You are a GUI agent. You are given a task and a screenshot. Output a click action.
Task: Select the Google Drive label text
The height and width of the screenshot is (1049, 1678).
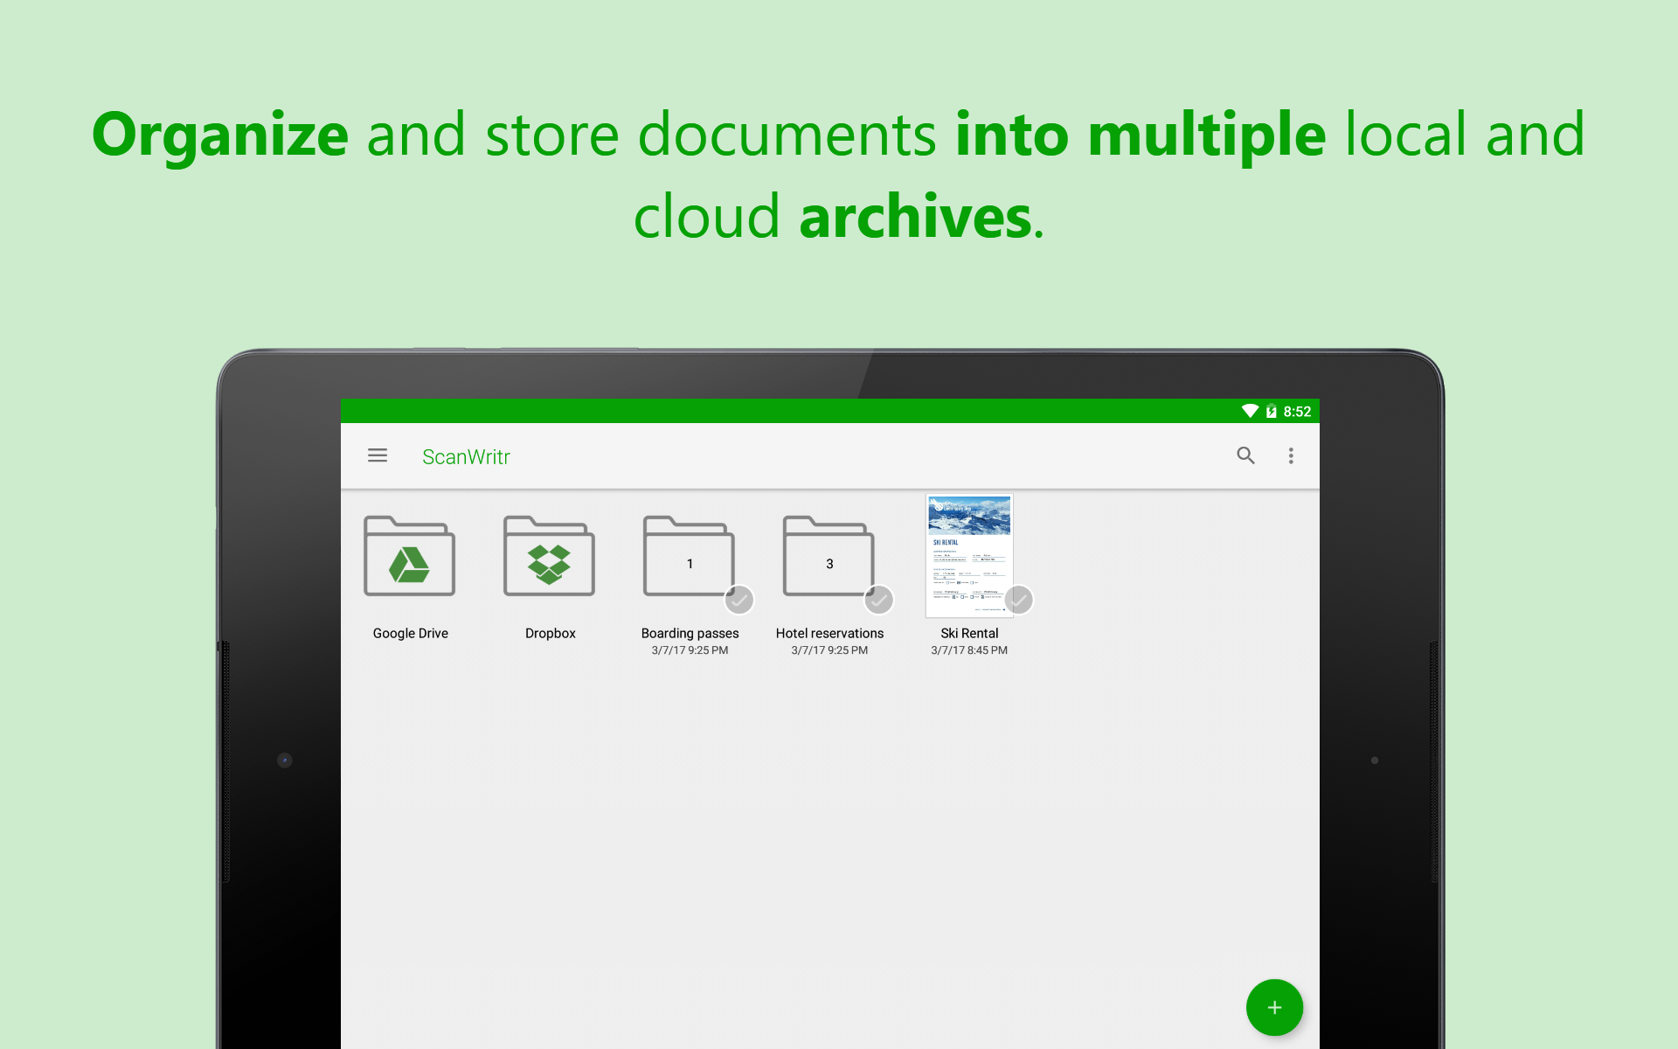click(410, 633)
